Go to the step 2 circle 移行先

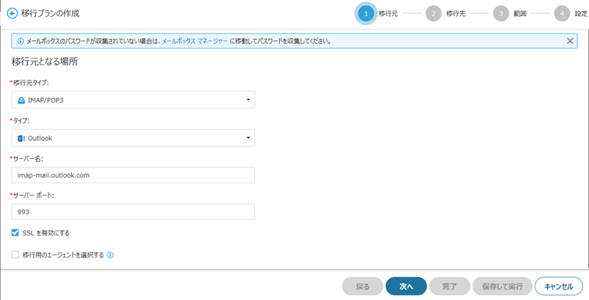[x=433, y=14]
